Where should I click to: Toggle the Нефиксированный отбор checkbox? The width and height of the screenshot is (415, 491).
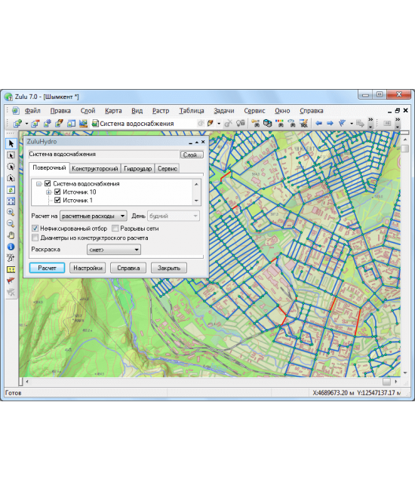pos(35,229)
